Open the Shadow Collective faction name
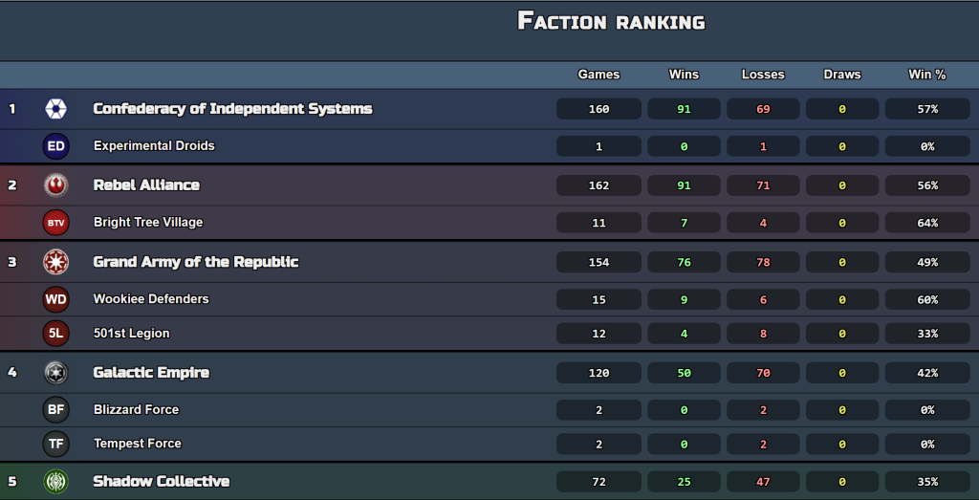This screenshot has height=500, width=979. click(x=161, y=481)
